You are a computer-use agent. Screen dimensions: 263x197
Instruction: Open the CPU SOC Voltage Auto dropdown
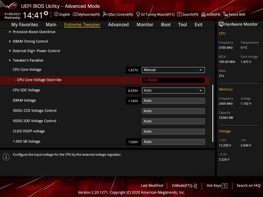(173, 91)
